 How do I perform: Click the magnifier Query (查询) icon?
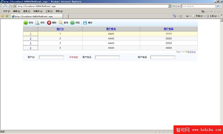(61, 23)
